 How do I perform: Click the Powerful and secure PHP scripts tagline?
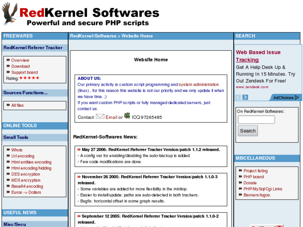(x=88, y=23)
